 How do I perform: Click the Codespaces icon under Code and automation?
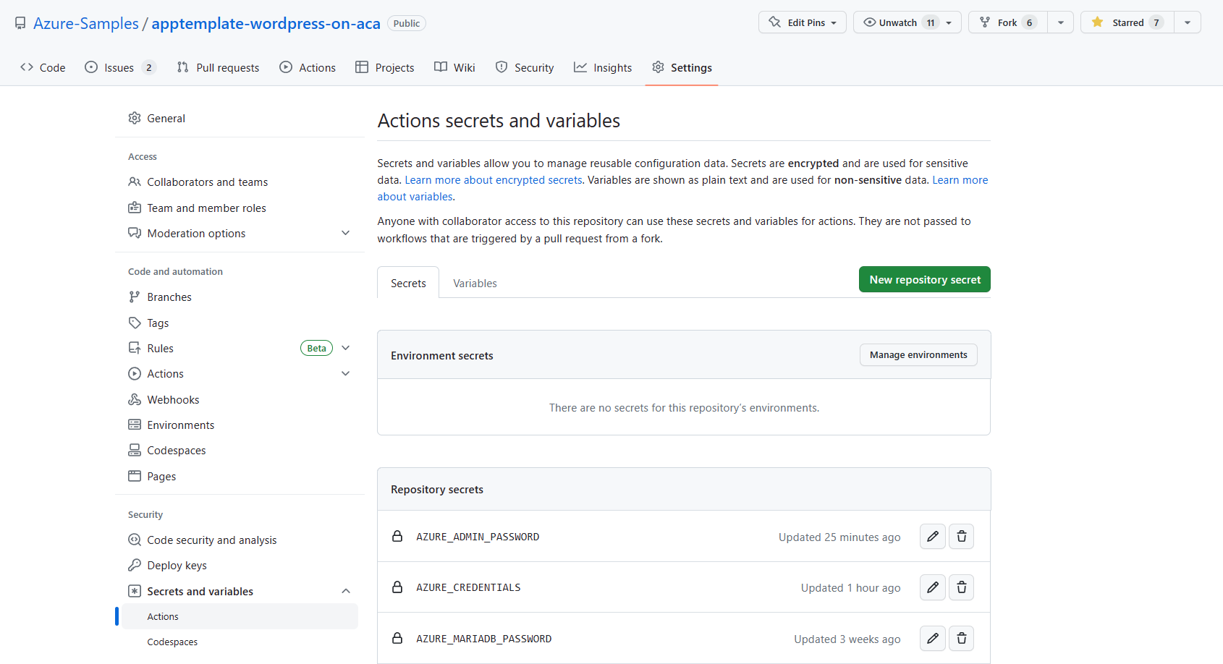pyautogui.click(x=135, y=451)
